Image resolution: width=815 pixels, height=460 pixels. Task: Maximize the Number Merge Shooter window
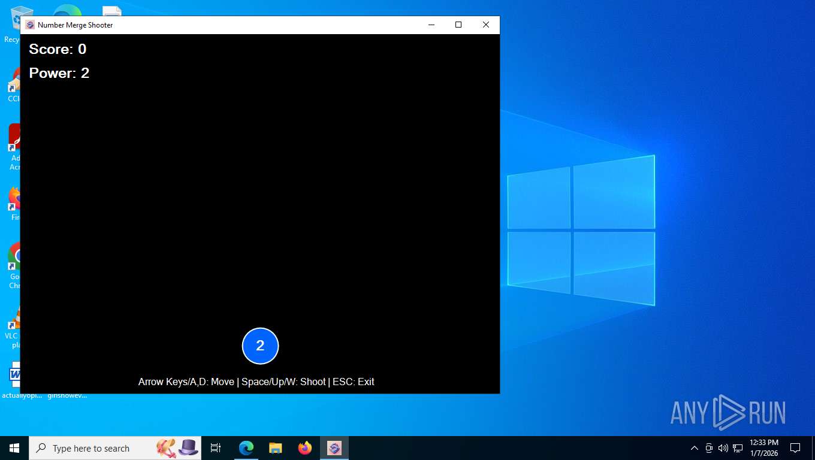[458, 25]
